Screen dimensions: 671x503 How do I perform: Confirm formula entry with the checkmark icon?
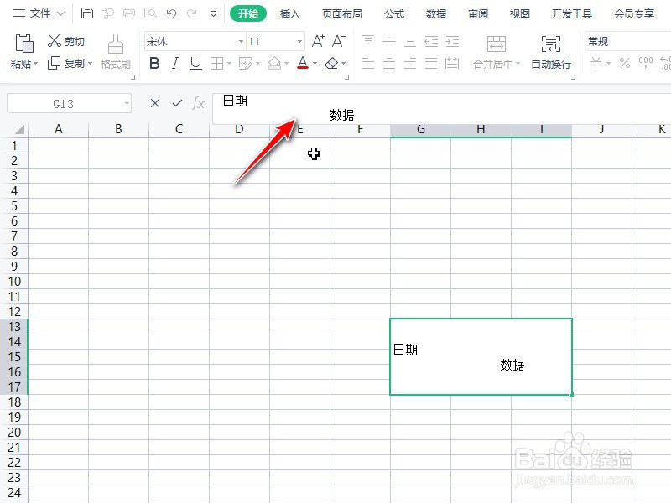click(x=177, y=102)
